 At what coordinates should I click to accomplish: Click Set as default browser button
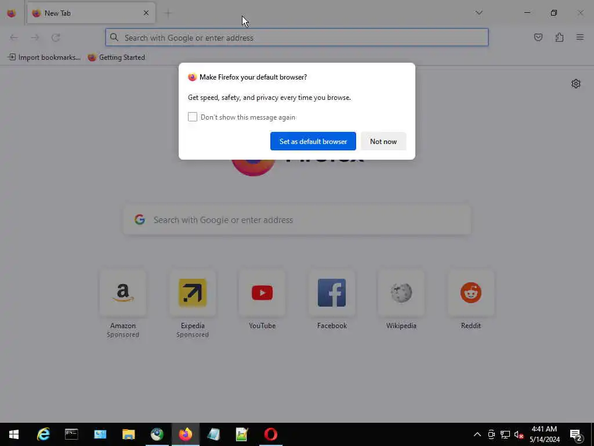pyautogui.click(x=313, y=141)
